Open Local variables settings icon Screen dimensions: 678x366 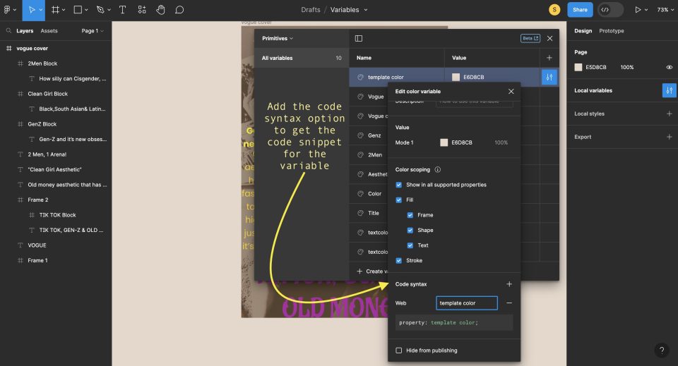tap(669, 91)
